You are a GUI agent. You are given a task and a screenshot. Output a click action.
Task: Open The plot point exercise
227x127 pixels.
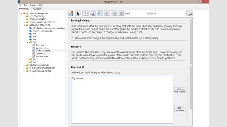pos(42,56)
